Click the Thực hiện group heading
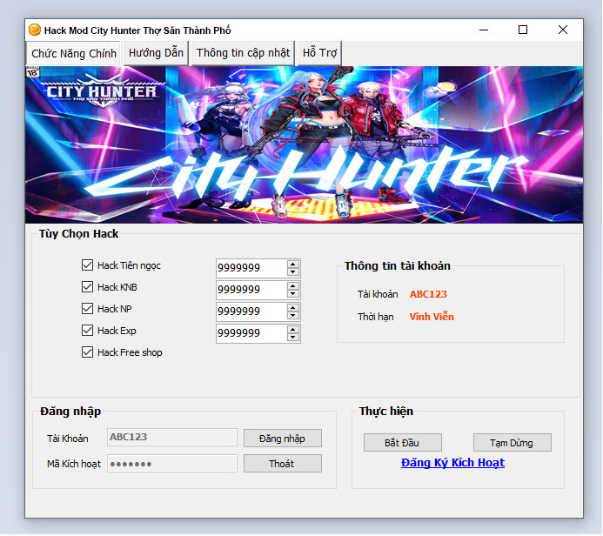The image size is (603, 536). (385, 411)
